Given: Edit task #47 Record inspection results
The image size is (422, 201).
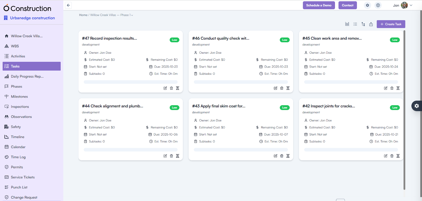Looking at the screenshot, I should point(165,88).
